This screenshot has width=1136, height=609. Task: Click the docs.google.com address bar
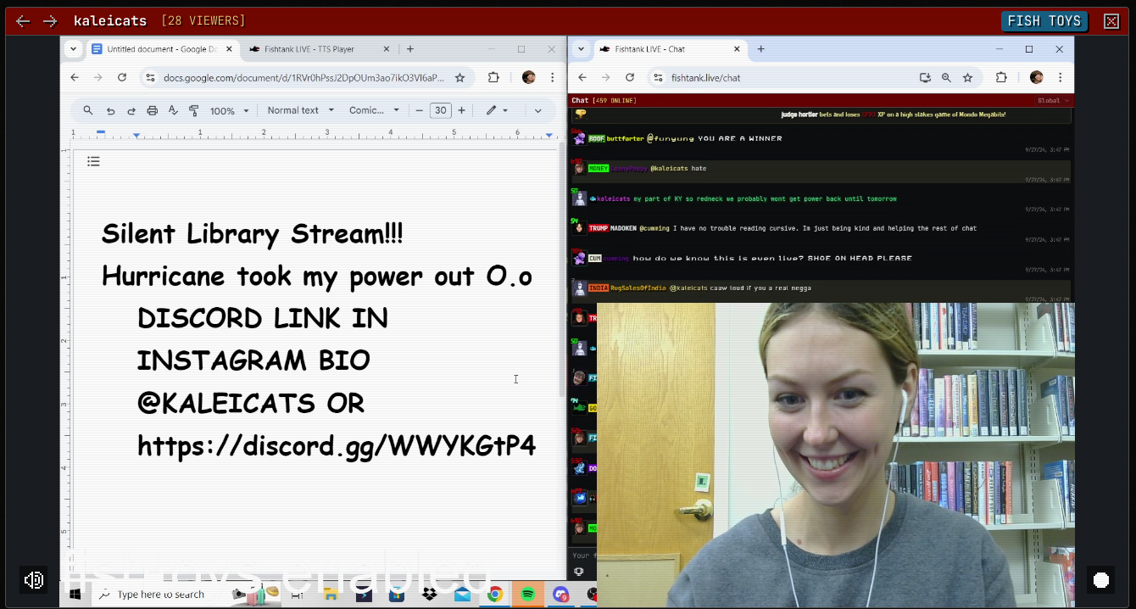tap(305, 77)
